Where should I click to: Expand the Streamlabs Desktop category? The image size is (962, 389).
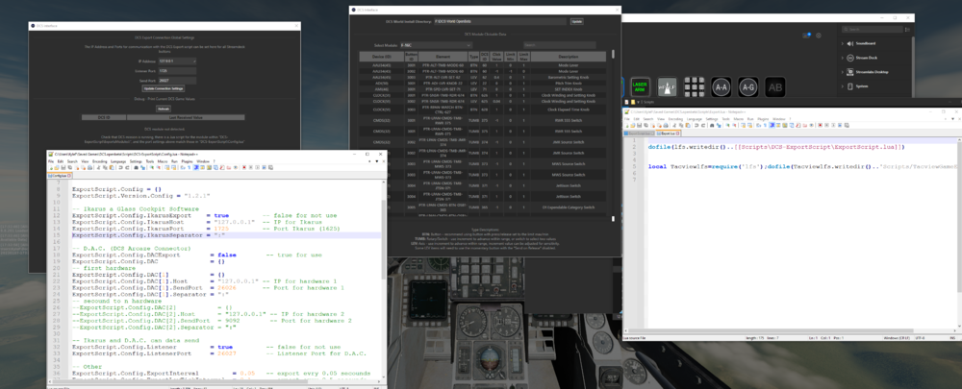843,71
